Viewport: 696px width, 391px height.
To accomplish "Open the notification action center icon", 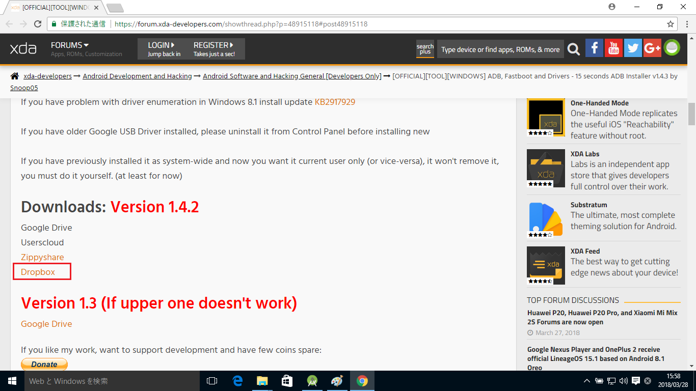I will tap(636, 381).
